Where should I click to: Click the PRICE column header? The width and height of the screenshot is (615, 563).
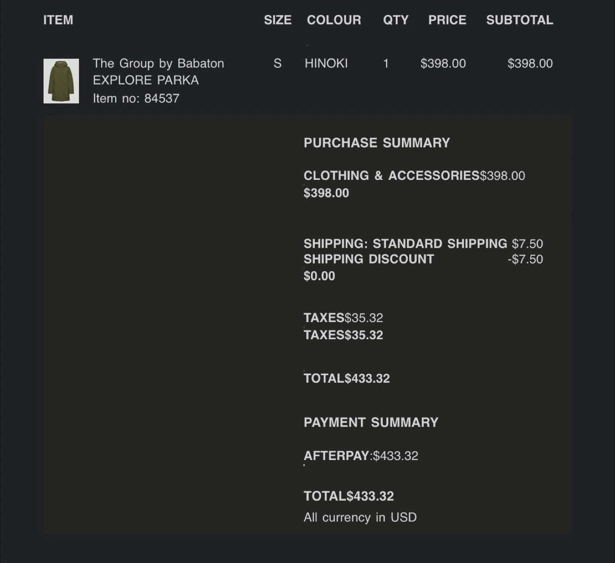(x=447, y=20)
